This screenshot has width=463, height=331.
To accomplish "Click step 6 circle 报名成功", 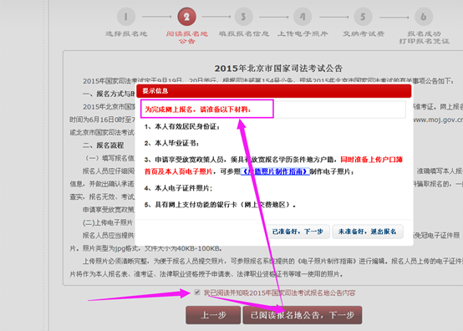I will point(424,17).
